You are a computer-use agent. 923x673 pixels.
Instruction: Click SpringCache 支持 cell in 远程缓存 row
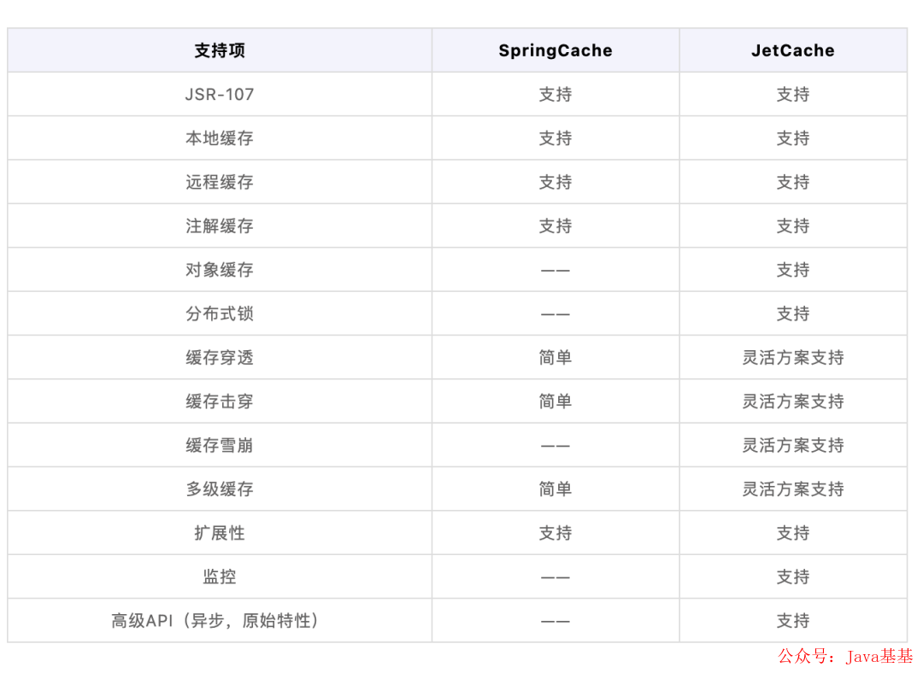(556, 182)
